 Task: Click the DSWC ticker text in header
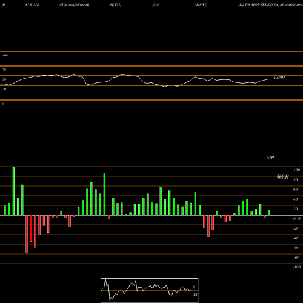201,5
